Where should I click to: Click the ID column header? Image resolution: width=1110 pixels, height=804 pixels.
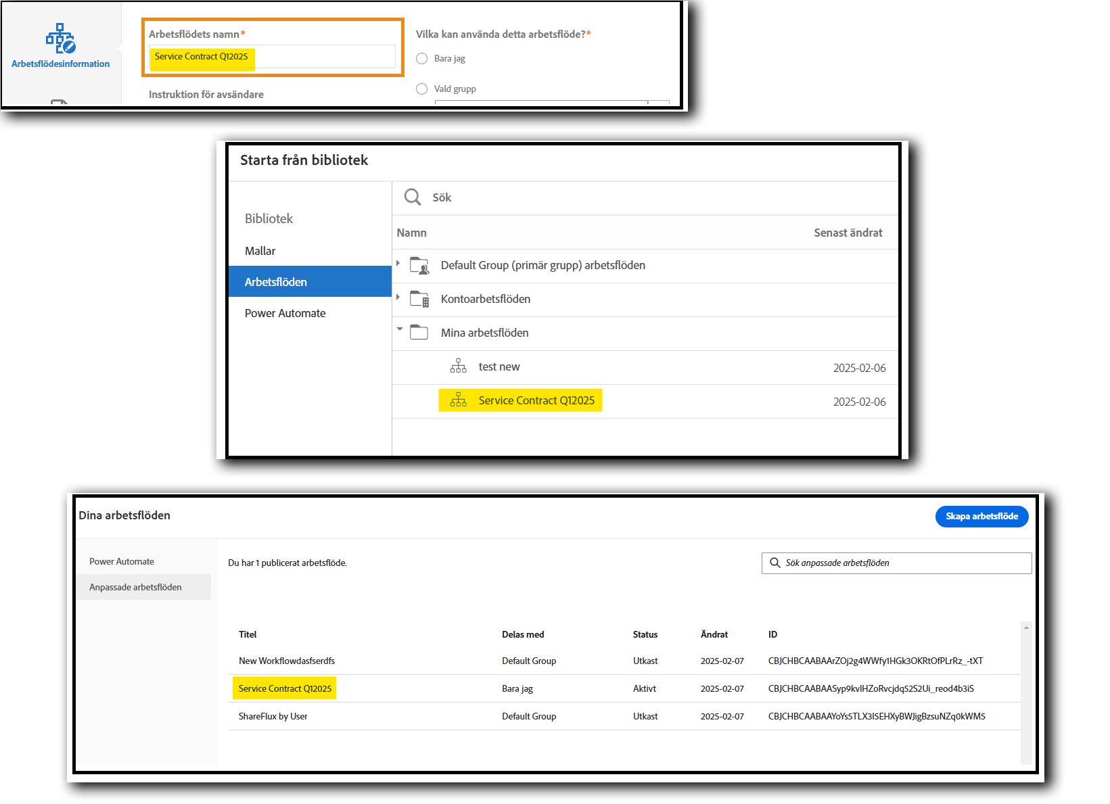coord(772,634)
